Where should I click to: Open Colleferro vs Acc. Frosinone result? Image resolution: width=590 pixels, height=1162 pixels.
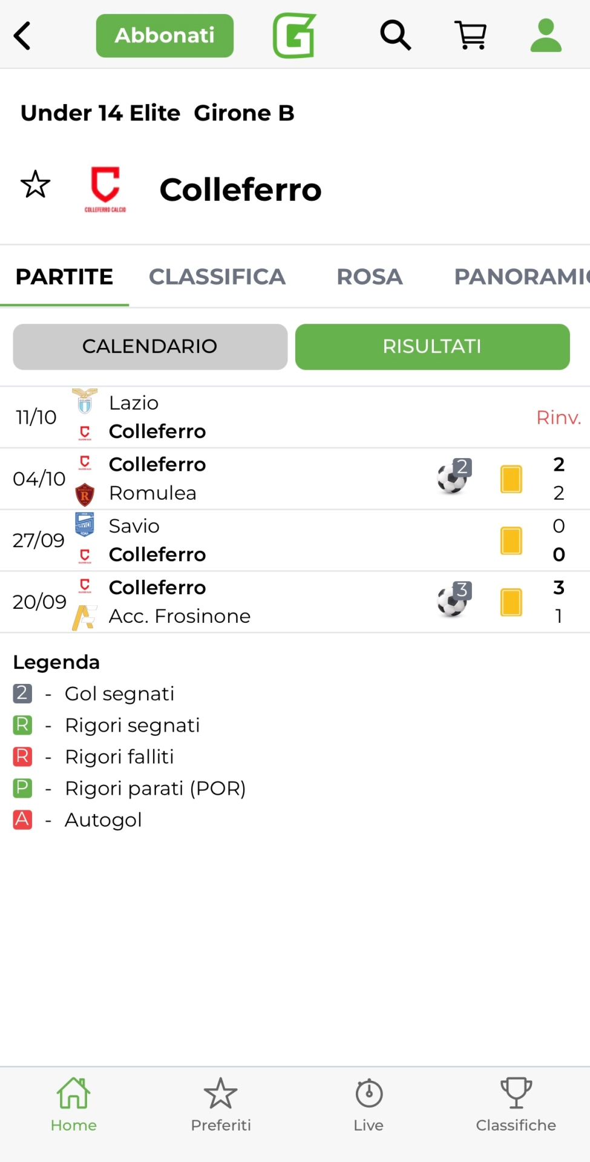tap(295, 602)
